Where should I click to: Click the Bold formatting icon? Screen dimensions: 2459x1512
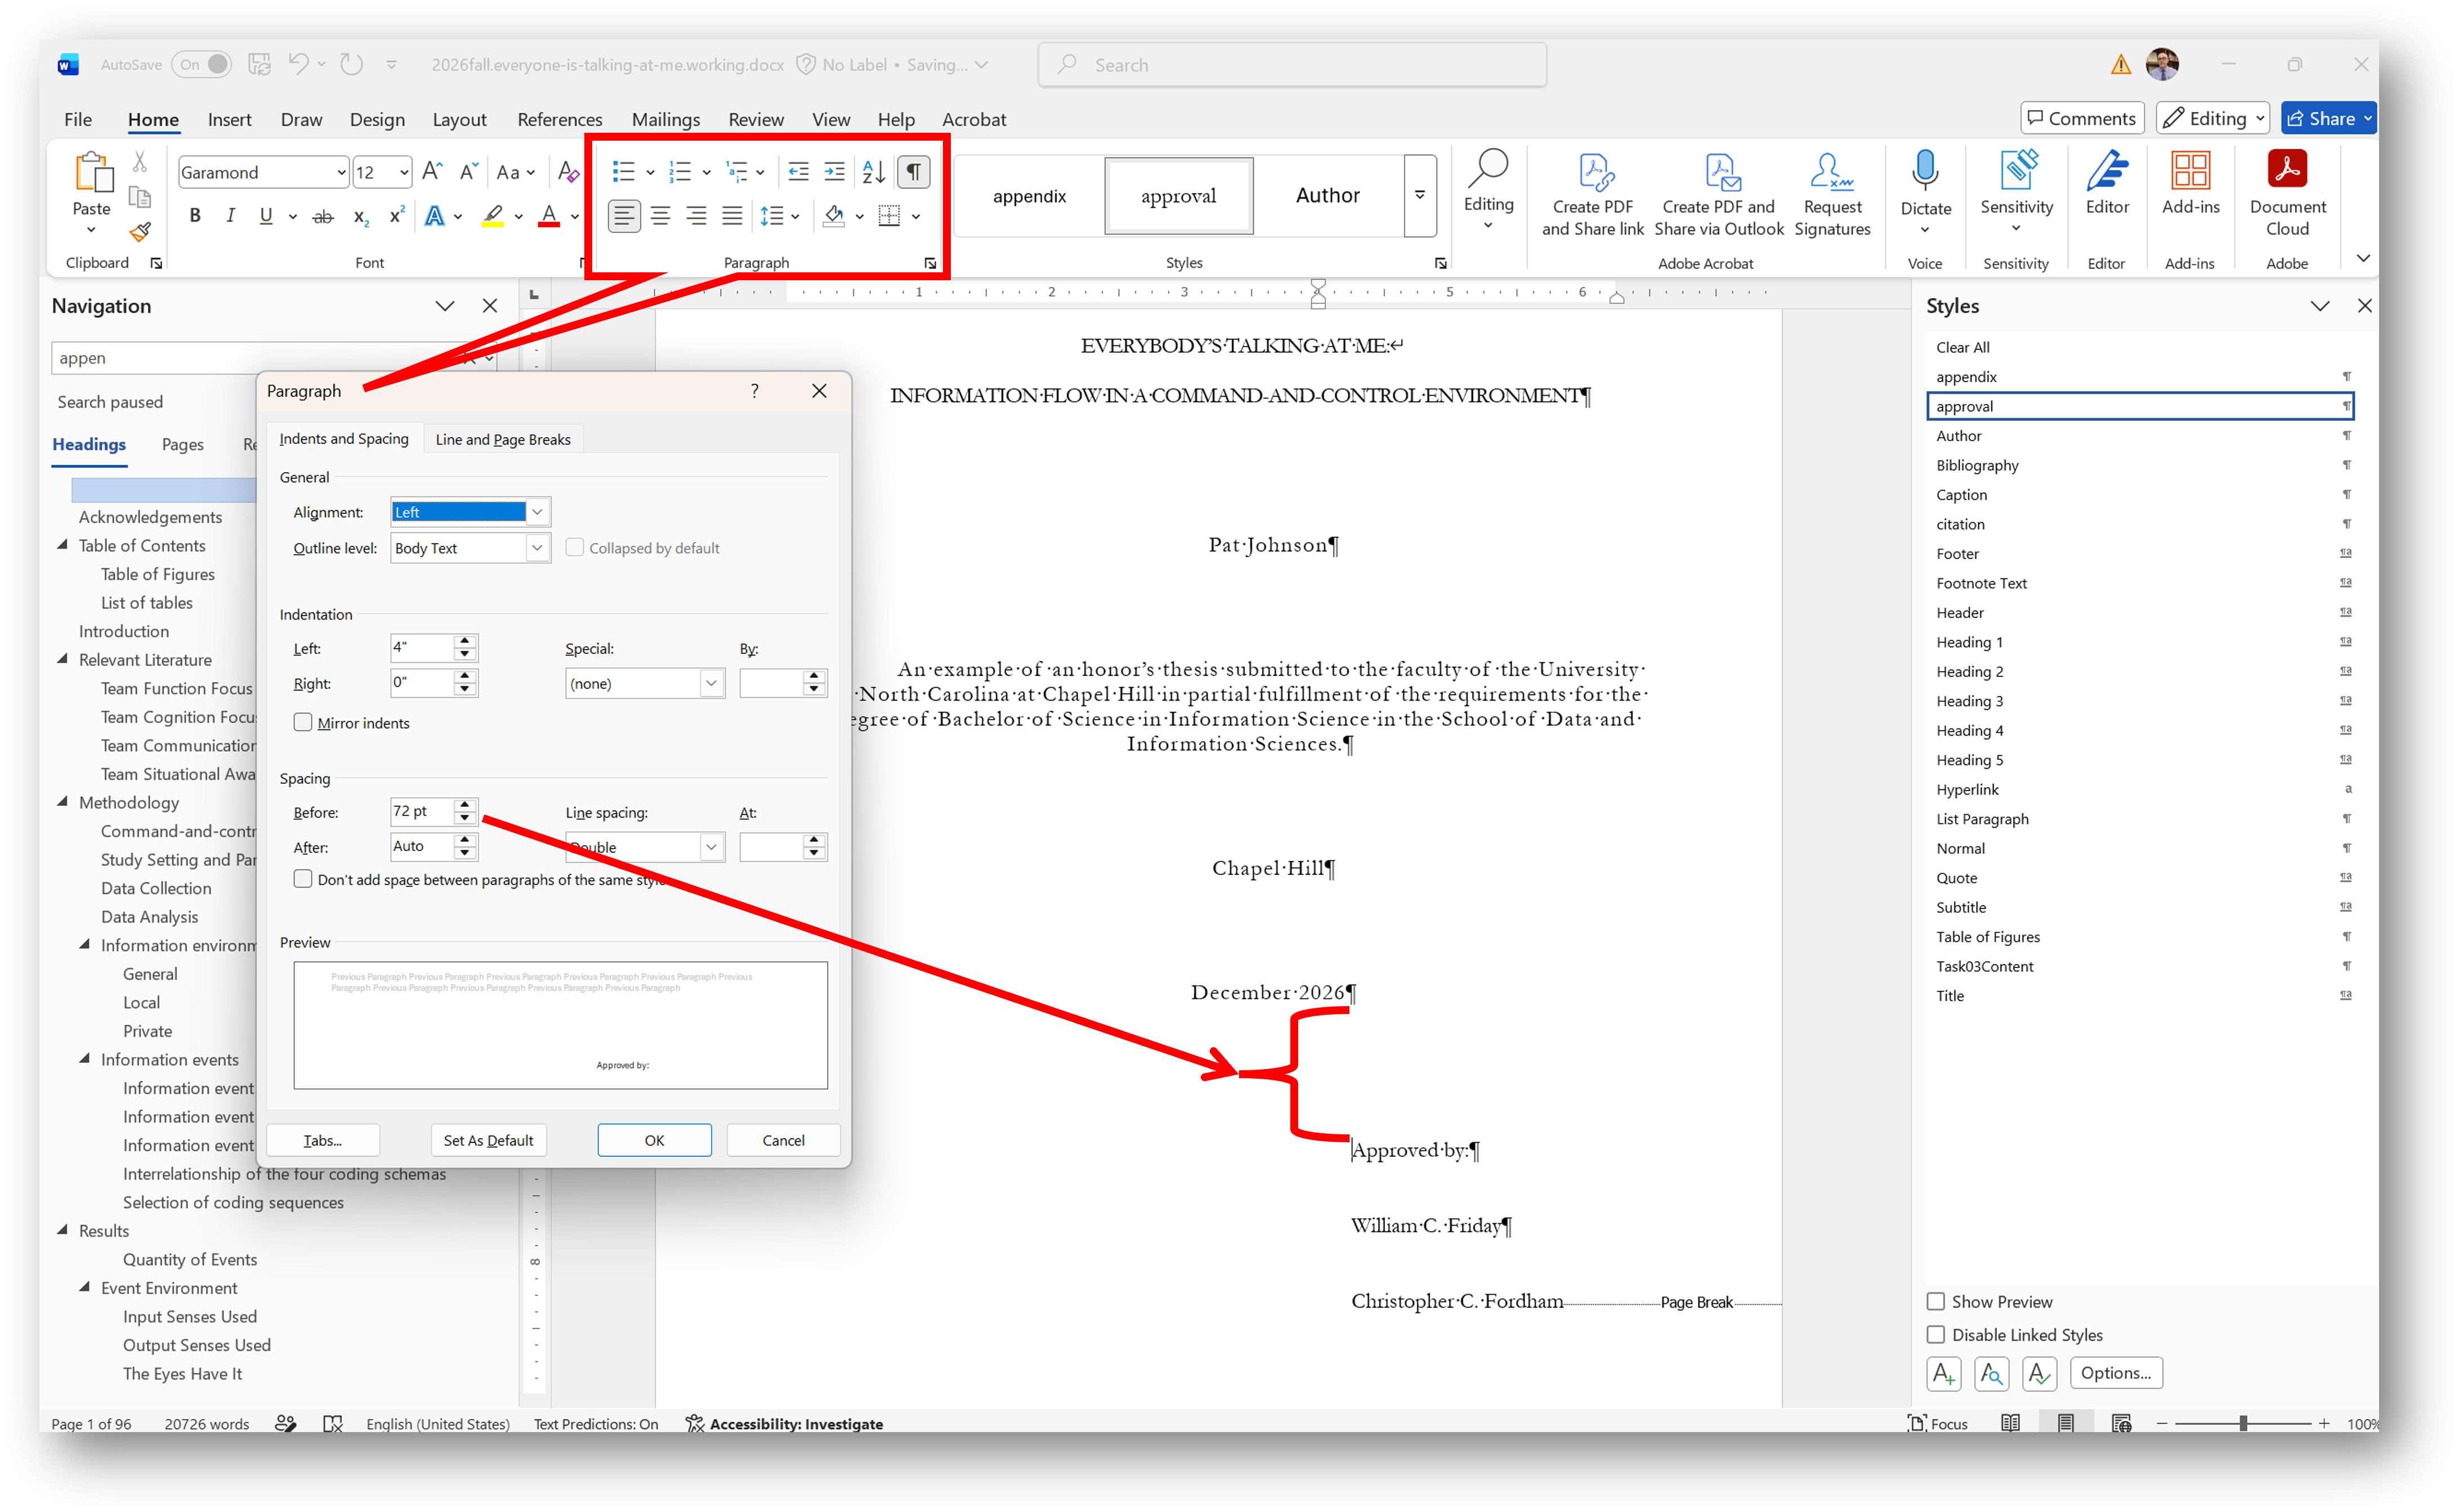coord(195,216)
